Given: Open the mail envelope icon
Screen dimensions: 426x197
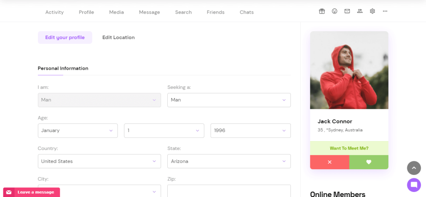Looking at the screenshot, I should [347, 11].
